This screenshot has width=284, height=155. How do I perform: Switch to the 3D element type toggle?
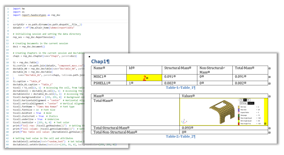click(248, 100)
